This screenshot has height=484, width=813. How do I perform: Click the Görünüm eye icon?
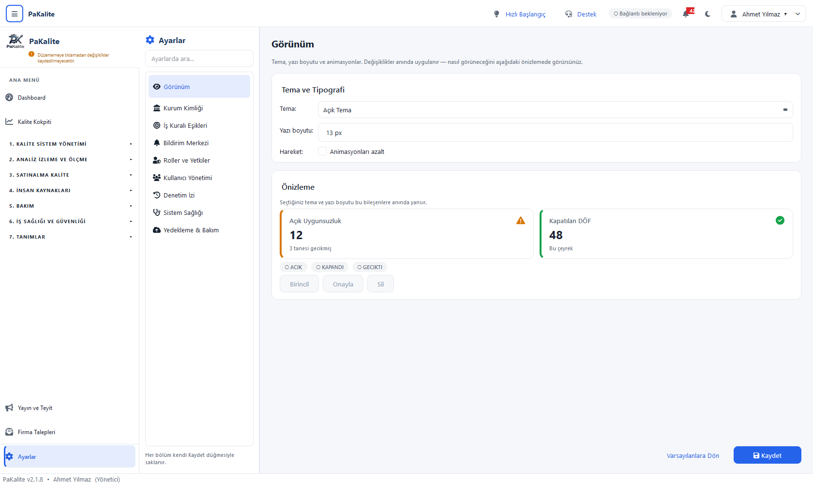click(157, 87)
